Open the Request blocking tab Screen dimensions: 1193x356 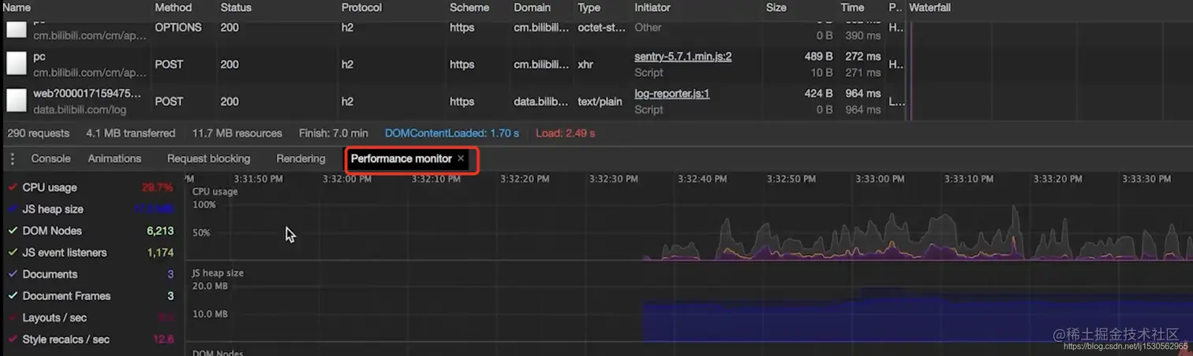(208, 158)
